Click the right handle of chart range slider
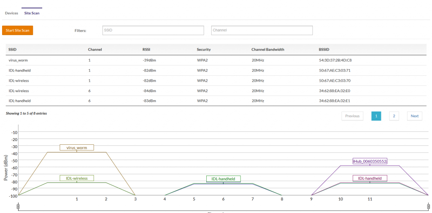432x213 pixels. pos(429,206)
